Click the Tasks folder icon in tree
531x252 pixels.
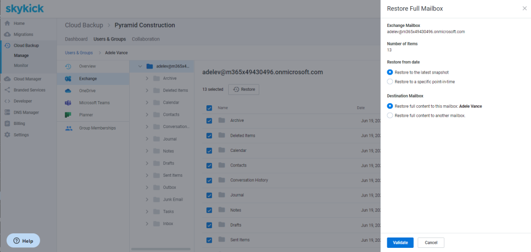pyautogui.click(x=157, y=212)
